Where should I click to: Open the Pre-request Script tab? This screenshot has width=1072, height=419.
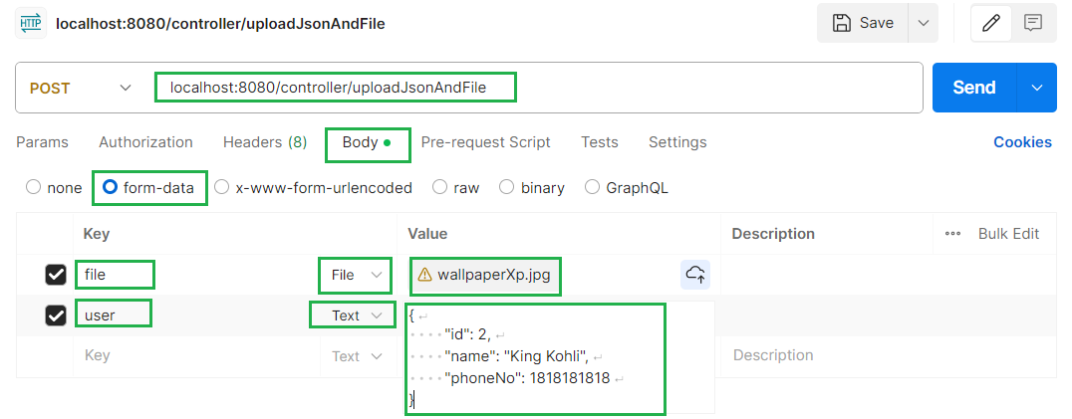click(485, 142)
